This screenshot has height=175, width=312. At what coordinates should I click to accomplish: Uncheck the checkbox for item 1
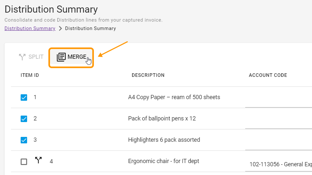24,98
